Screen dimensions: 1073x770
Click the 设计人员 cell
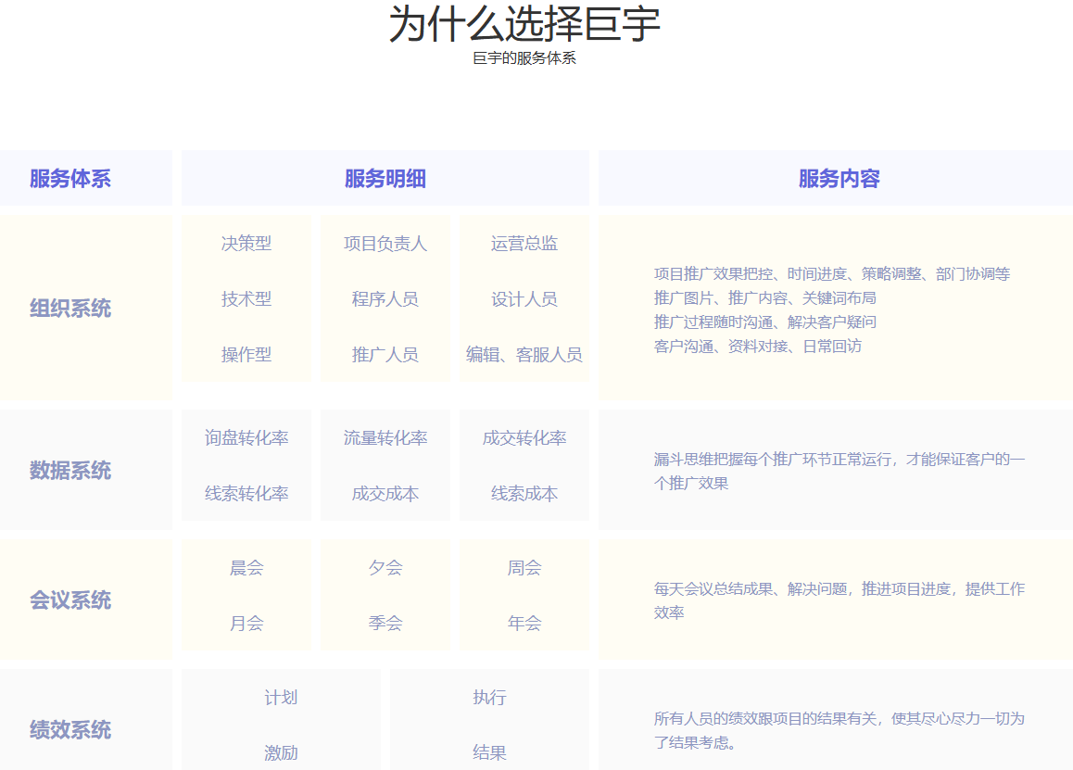pos(524,298)
